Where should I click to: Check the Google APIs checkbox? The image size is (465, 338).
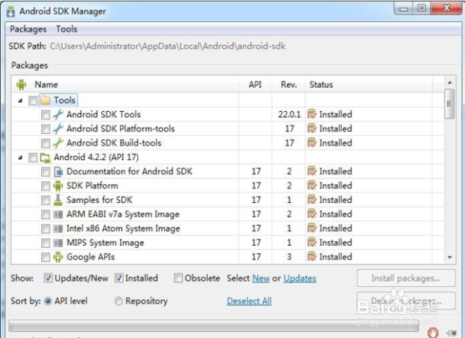[46, 257]
